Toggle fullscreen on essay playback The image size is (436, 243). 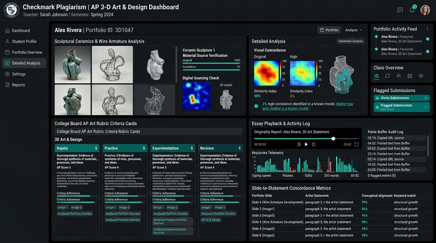click(356, 144)
